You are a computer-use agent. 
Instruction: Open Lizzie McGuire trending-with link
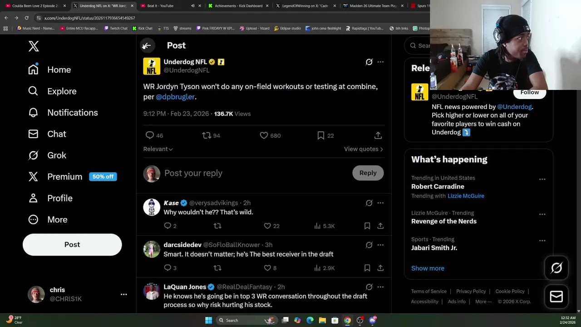click(x=466, y=196)
